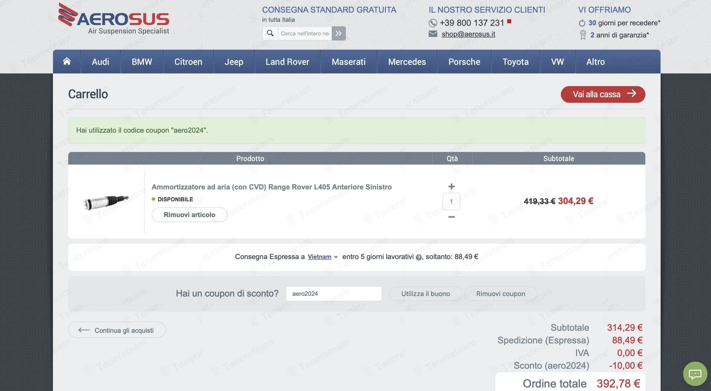The height and width of the screenshot is (391, 711).
Task: Open the Jeep menu
Action: pos(234,62)
